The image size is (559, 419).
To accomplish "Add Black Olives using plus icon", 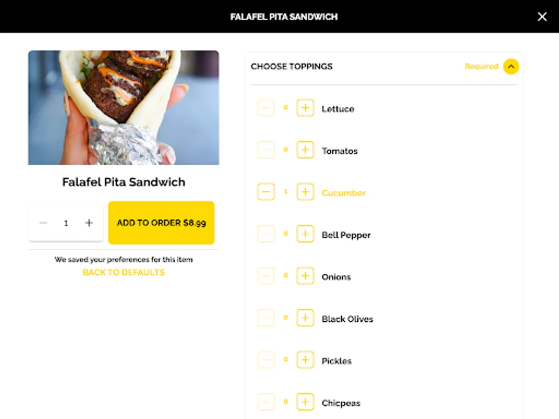I will (305, 318).
